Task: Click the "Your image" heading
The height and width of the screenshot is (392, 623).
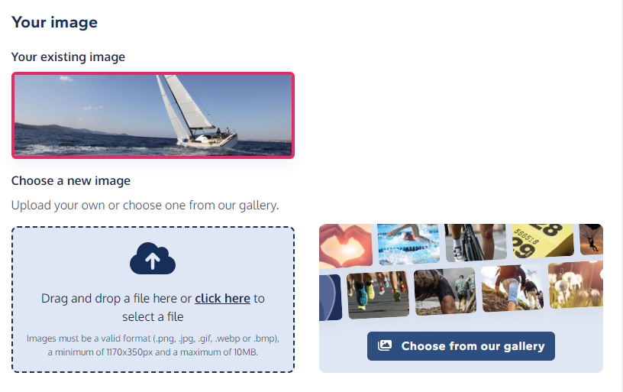Action: (x=54, y=22)
